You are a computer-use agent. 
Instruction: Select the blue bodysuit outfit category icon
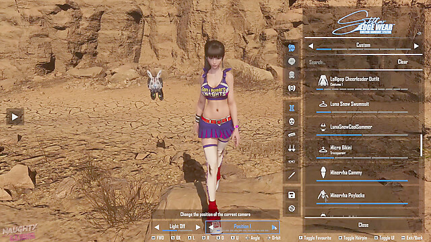[x=292, y=108]
